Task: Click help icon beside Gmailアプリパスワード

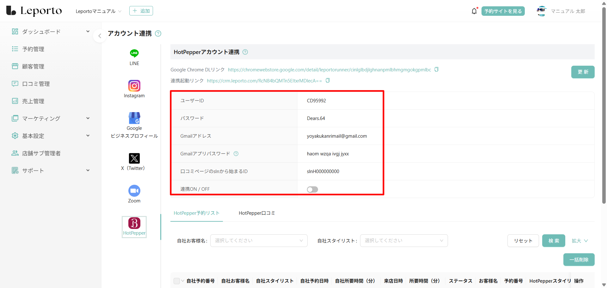Action: [x=236, y=154]
